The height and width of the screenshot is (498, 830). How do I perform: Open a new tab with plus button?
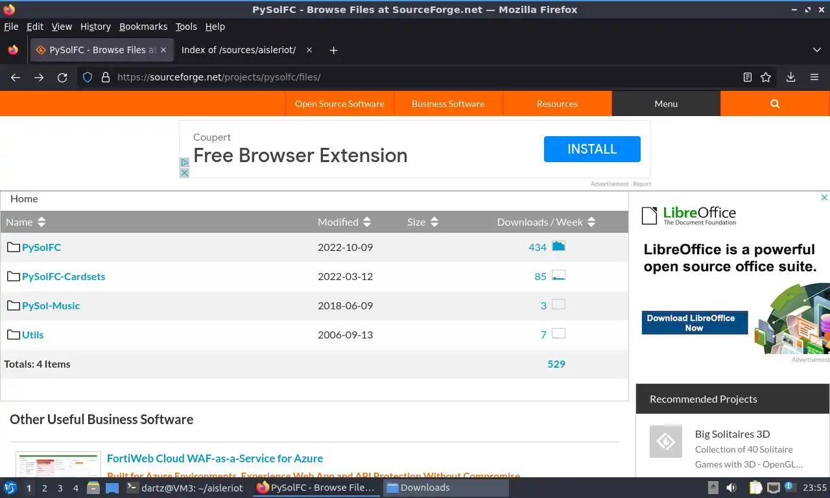(333, 50)
